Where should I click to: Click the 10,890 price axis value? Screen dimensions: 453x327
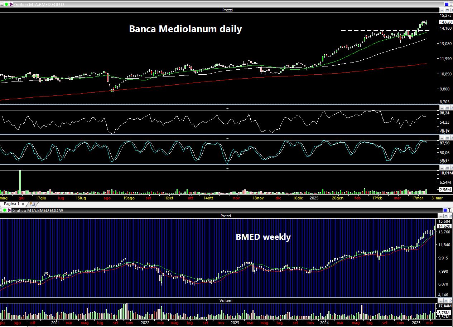445,74
